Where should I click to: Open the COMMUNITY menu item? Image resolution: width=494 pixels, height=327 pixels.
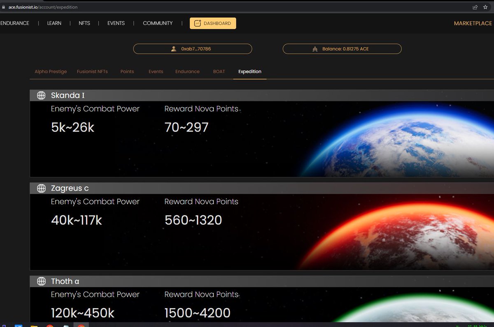point(158,23)
